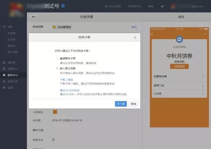Image resolution: width=211 pixels, height=149 pixels.
Task: Tap the three-dot menu in phone preview
Action: (205, 34)
